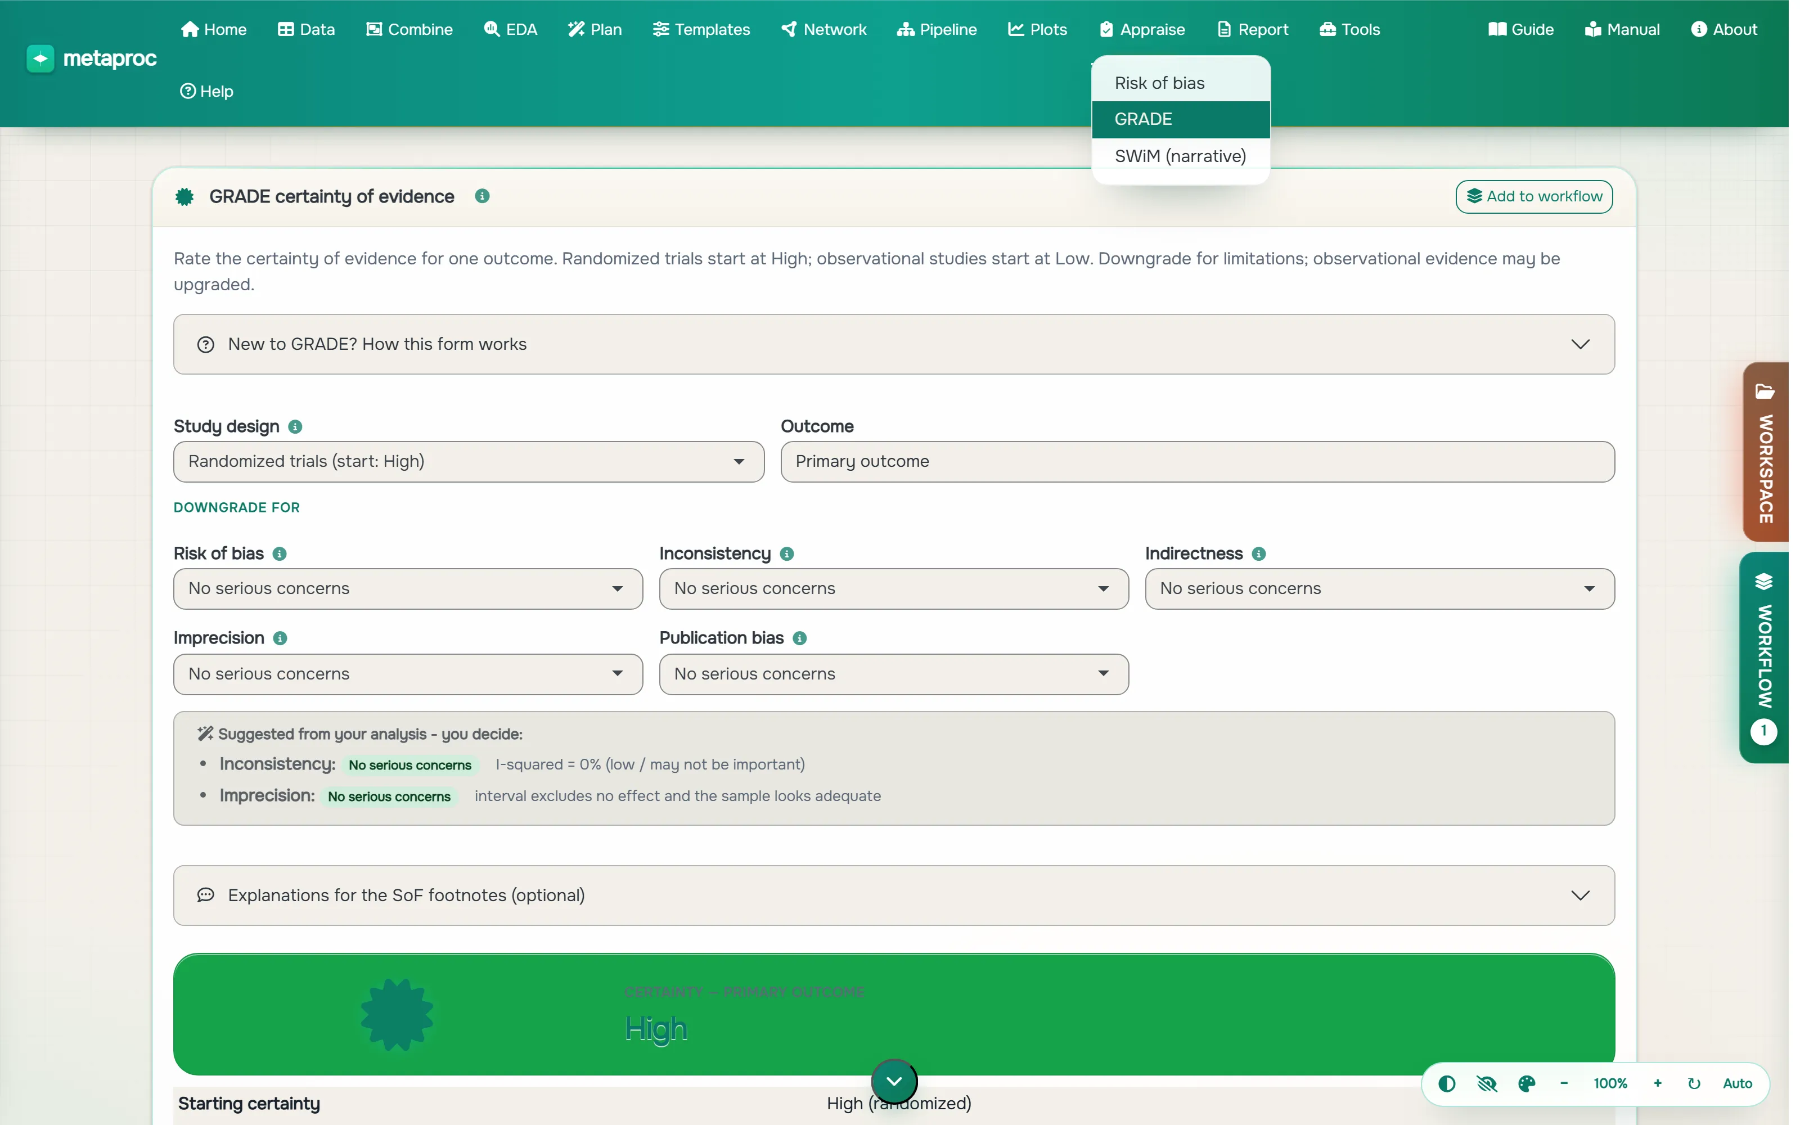1800x1125 pixels.
Task: Show the Study design info tooltip icon
Action: 295,427
